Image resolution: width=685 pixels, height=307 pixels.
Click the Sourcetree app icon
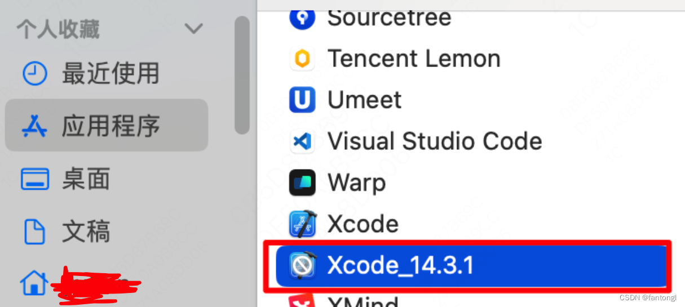[303, 18]
